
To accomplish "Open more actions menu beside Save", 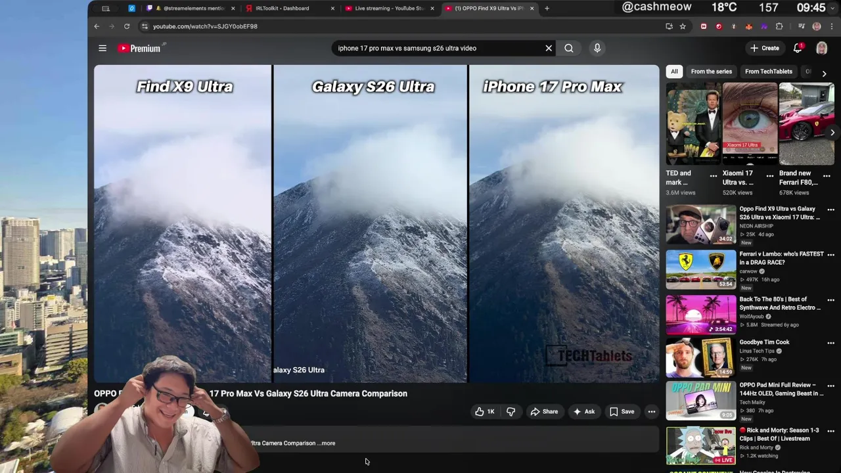I will coord(652,412).
